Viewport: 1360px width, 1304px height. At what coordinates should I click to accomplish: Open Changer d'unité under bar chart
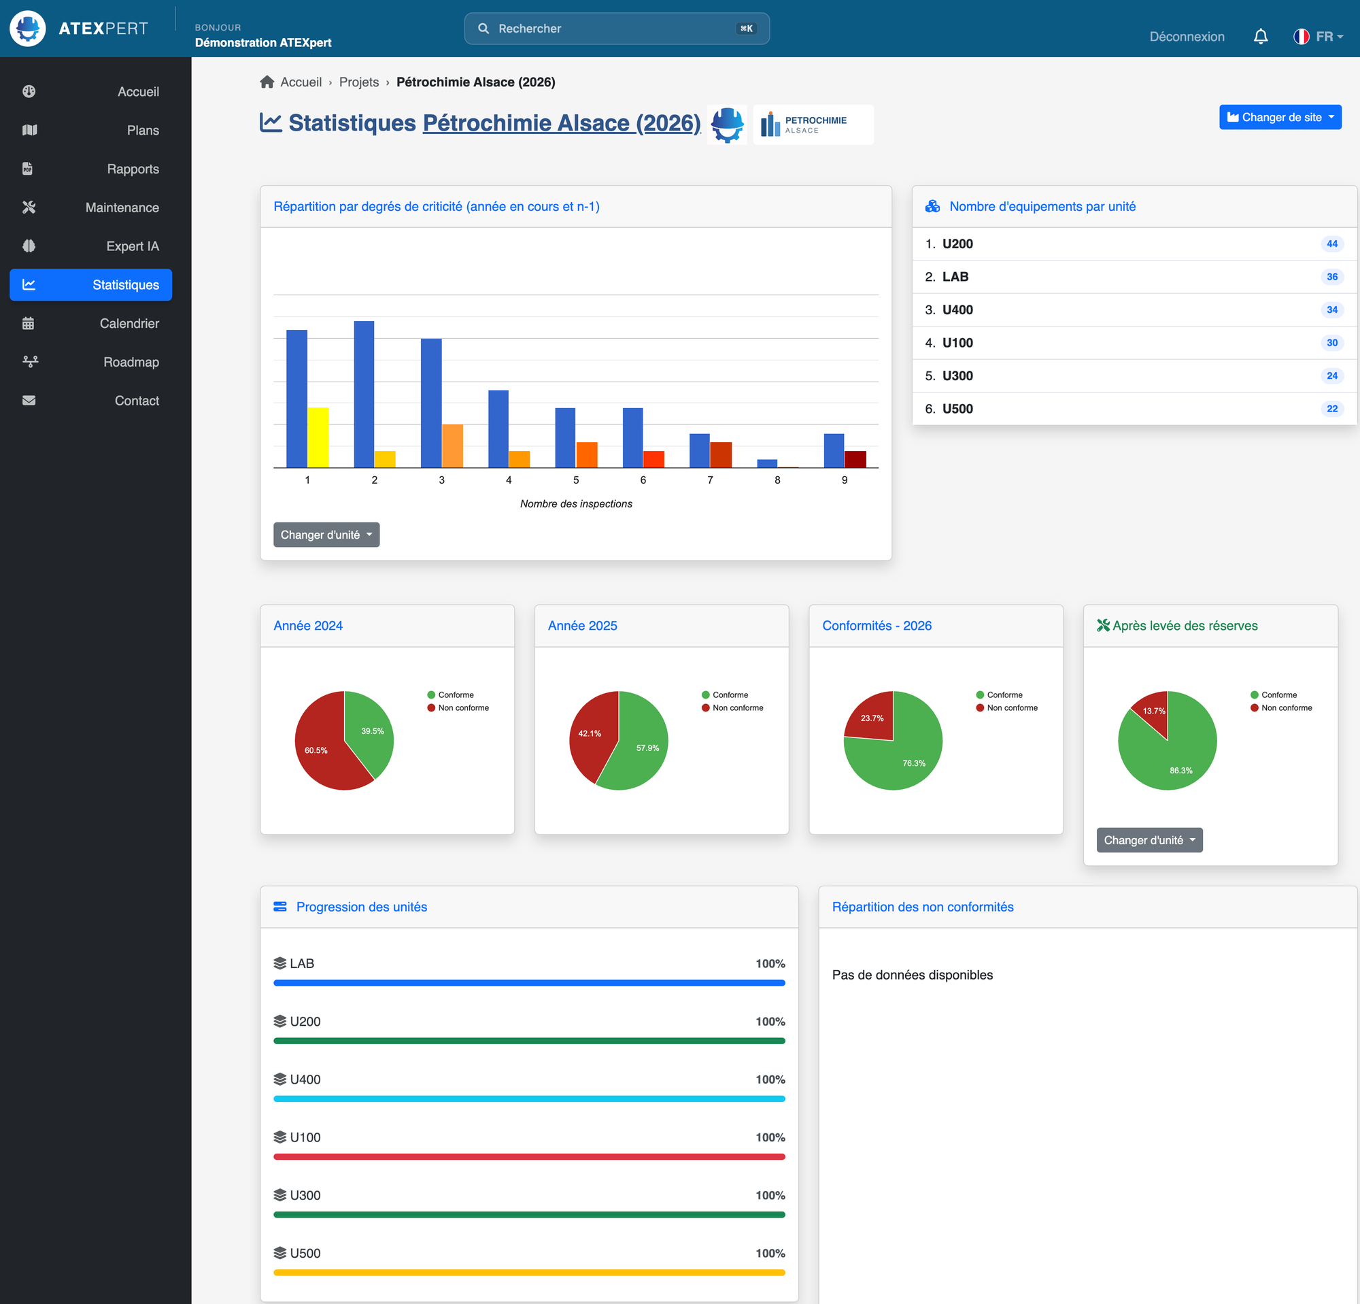(x=326, y=535)
